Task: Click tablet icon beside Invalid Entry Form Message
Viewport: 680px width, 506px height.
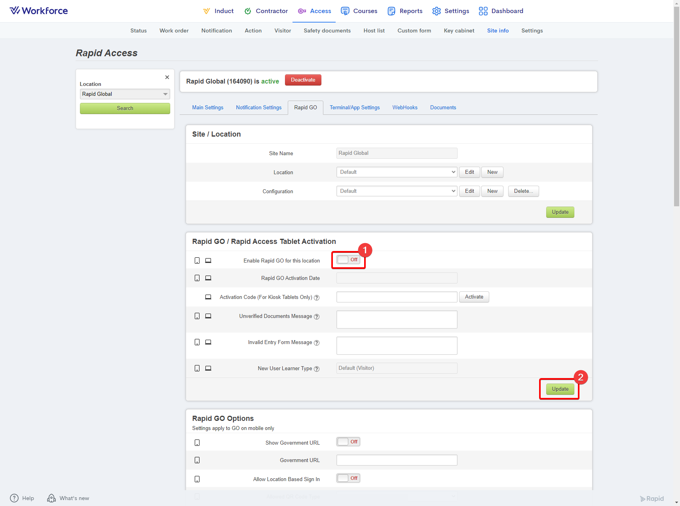Action: click(x=208, y=342)
